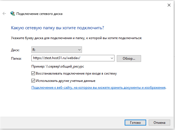Screen dimensions: 175x130
Task: Click the 'Папка:' field label
Action: click(x=16, y=59)
